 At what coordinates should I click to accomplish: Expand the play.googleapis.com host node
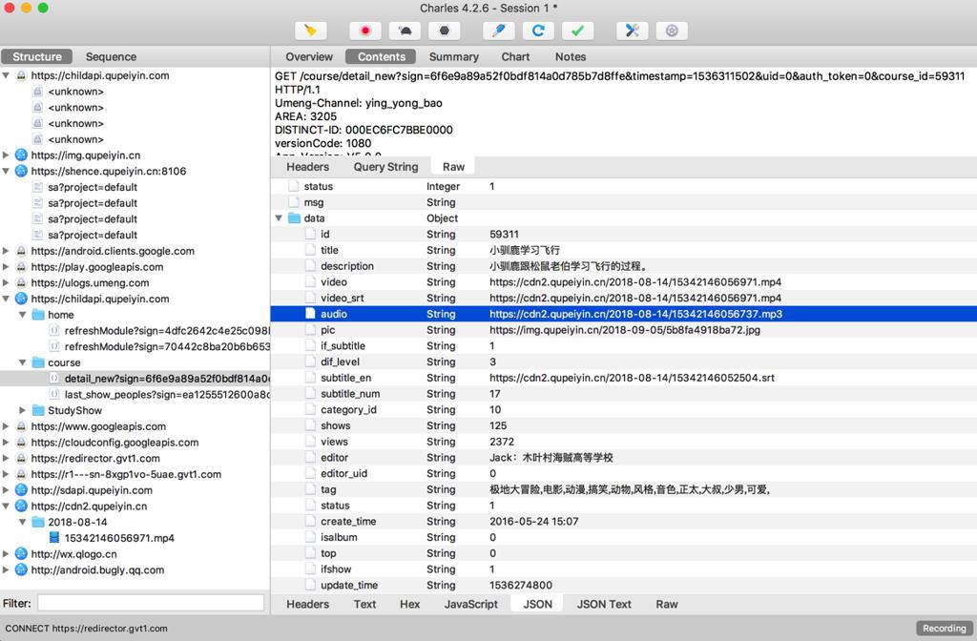[6, 267]
